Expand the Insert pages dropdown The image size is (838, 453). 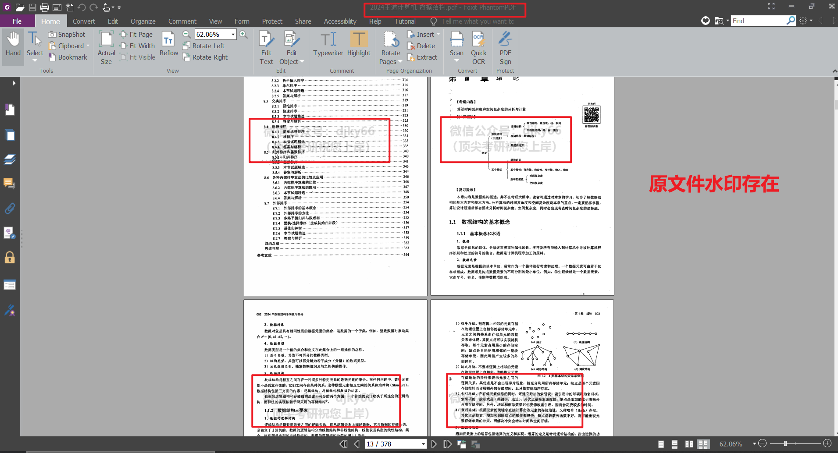click(x=438, y=34)
